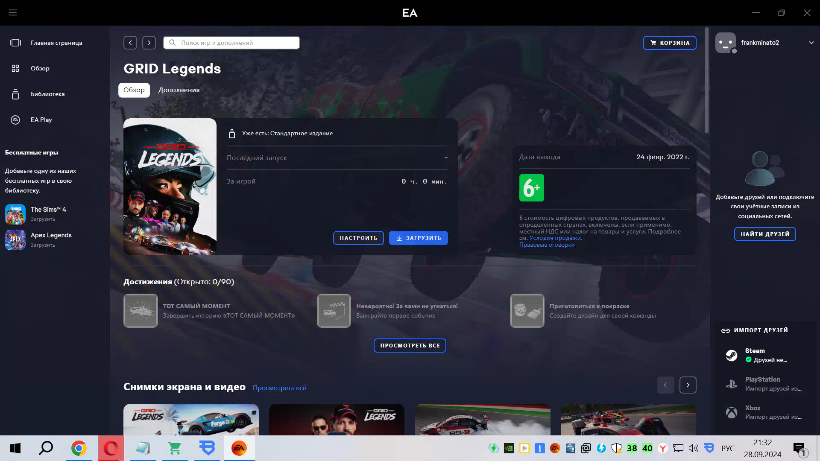Navigate forward with the right arrow button
This screenshot has width=820, height=461.
point(149,43)
